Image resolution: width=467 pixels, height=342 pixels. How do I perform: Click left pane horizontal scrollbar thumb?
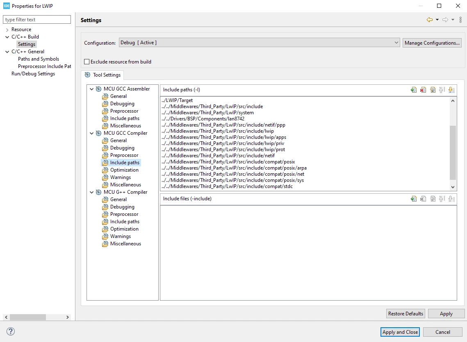point(28,317)
